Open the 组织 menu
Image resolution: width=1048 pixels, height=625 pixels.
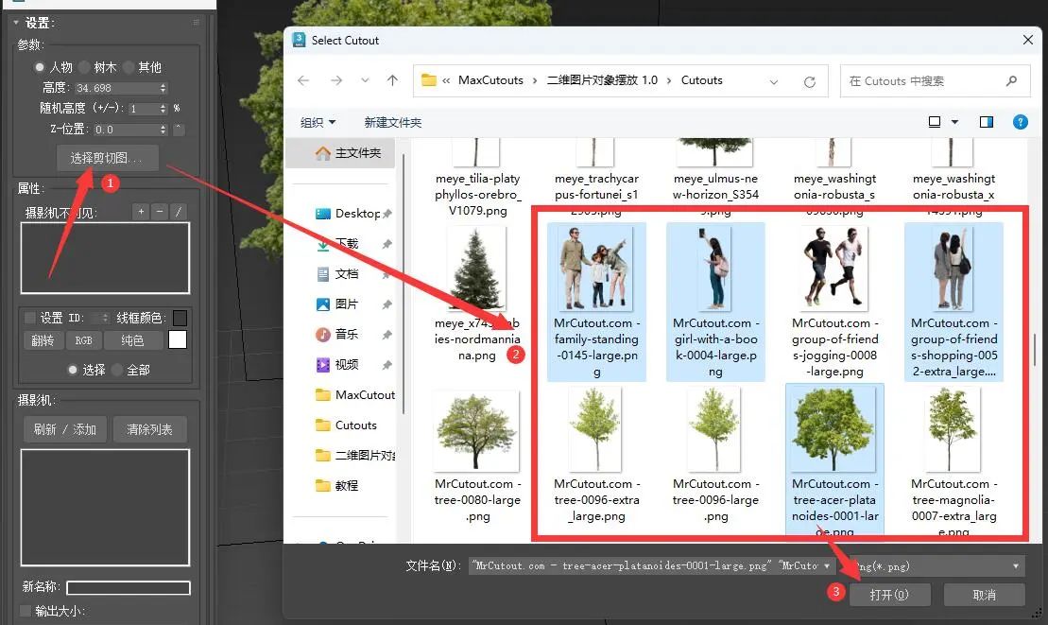coord(318,122)
